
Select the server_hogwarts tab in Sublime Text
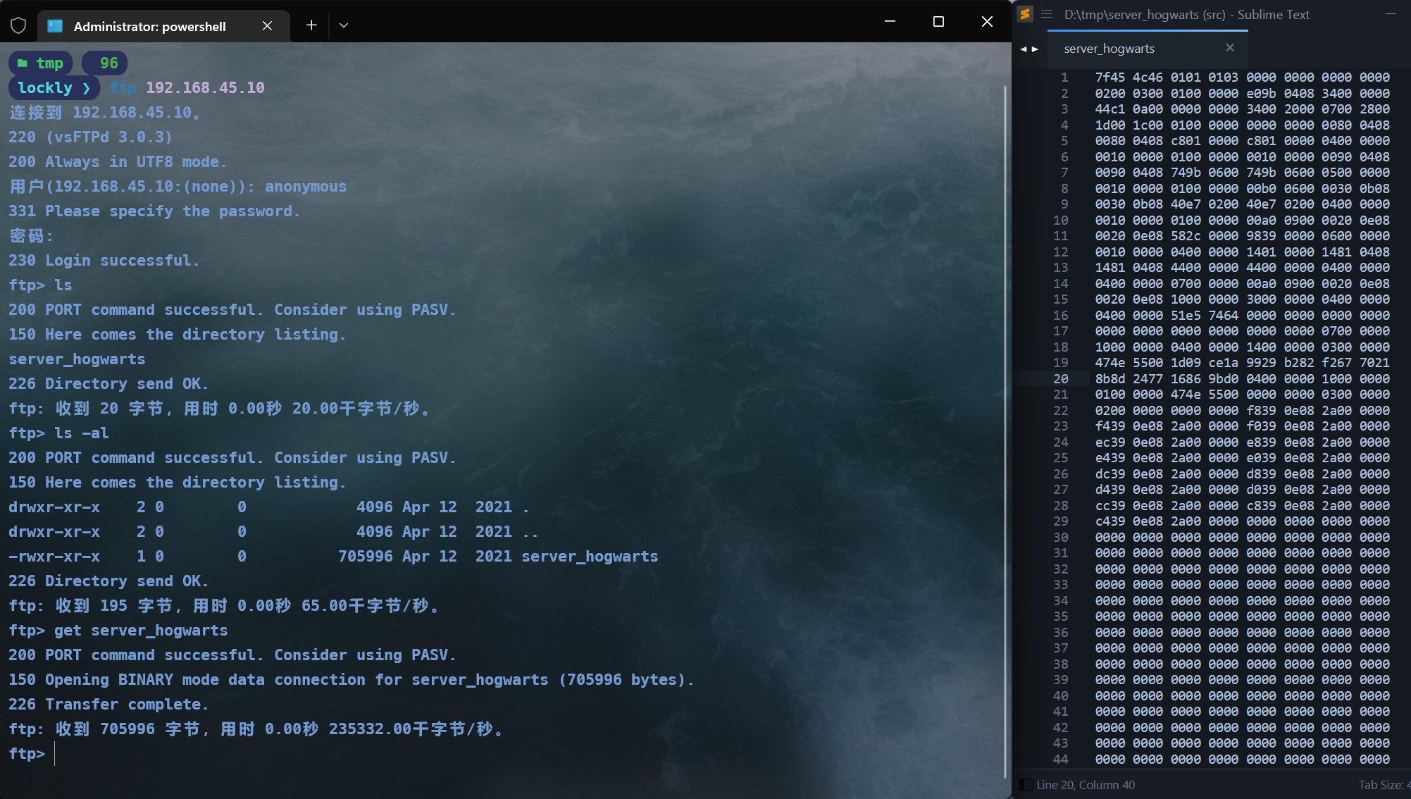pos(1148,49)
